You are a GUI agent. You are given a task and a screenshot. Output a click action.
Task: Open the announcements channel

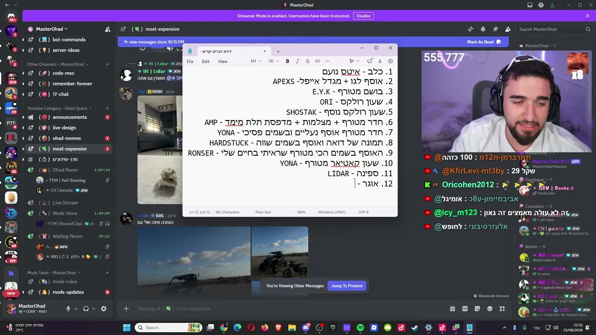68,117
